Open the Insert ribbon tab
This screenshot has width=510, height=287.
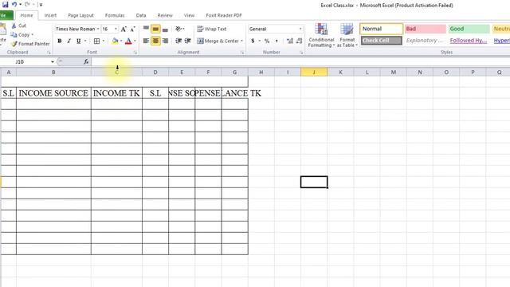pyautogui.click(x=50, y=15)
